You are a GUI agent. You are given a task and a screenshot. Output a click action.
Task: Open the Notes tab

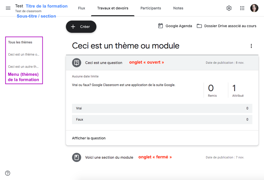coord(178,8)
